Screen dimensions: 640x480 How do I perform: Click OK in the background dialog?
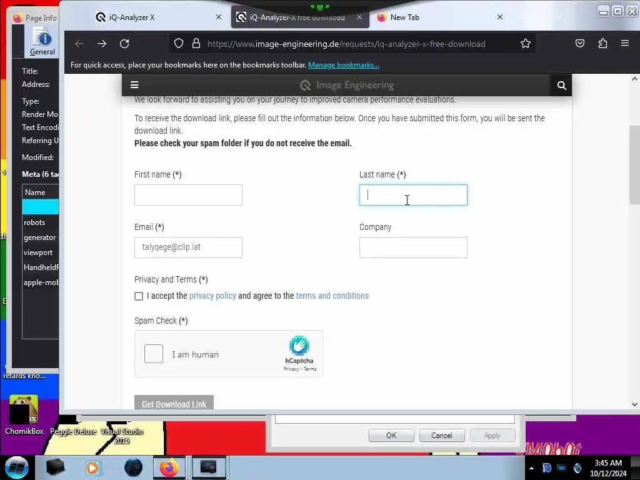391,436
